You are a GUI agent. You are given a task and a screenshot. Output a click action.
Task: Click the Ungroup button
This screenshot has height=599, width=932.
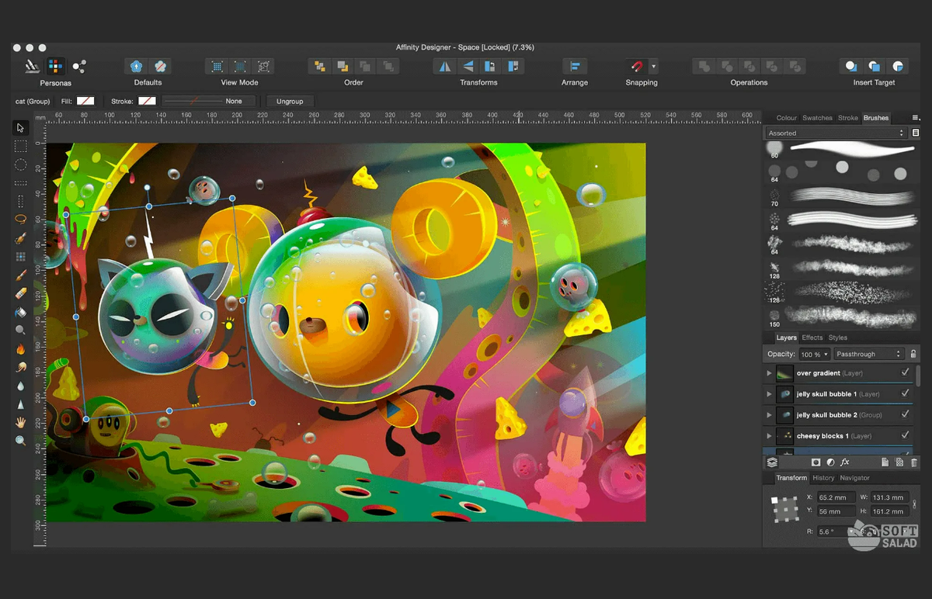coord(290,101)
